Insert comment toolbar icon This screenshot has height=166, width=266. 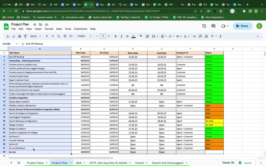click(200, 36)
